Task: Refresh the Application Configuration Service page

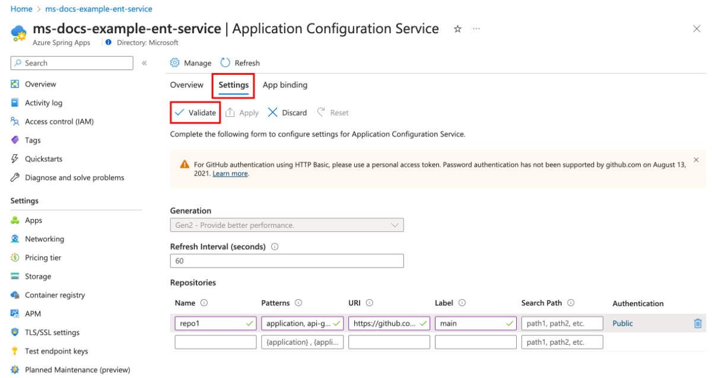Action: point(240,63)
